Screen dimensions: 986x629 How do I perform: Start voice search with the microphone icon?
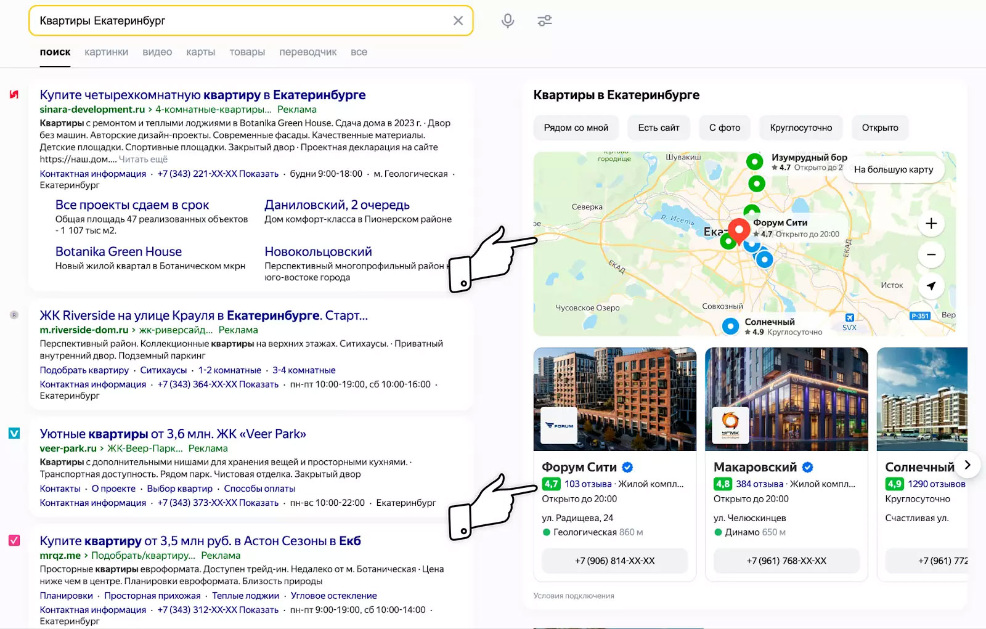[x=508, y=21]
